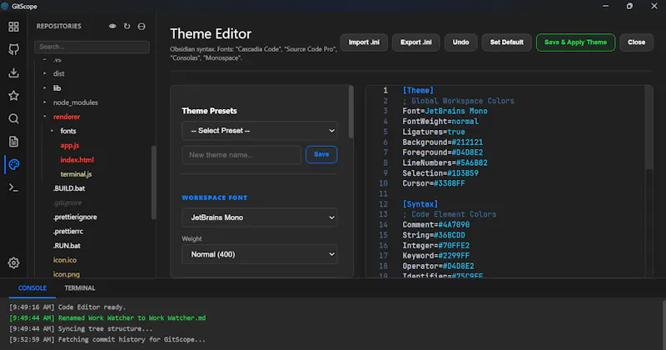The image size is (666, 350).
Task: Select index.html in the file tree
Action: [77, 160]
